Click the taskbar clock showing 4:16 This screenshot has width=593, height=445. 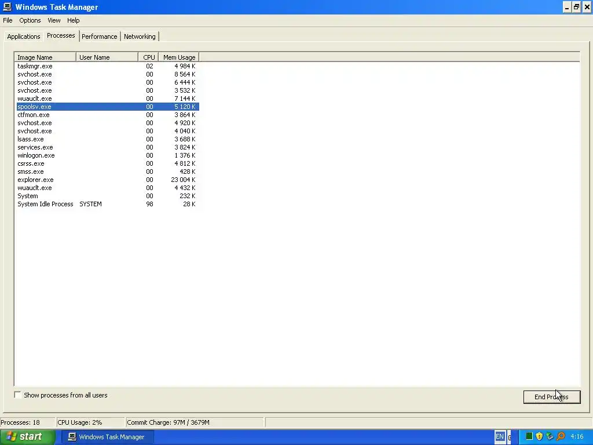coord(577,436)
